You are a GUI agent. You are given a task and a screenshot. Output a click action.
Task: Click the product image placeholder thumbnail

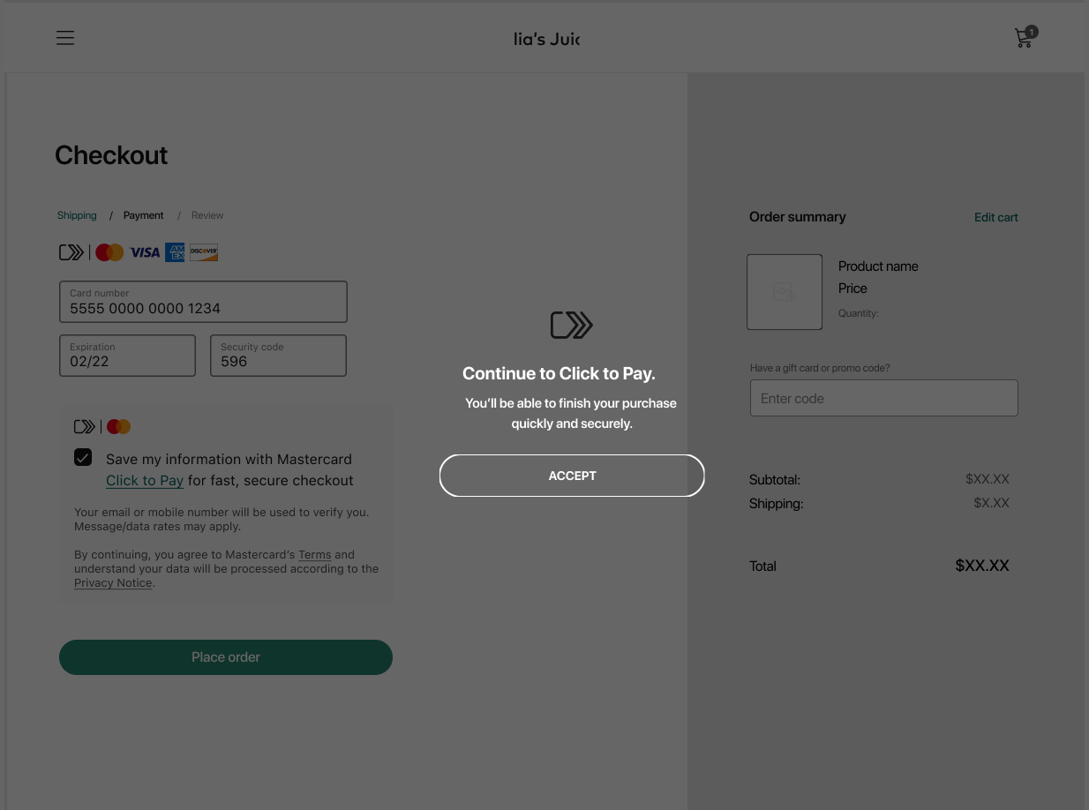(784, 292)
